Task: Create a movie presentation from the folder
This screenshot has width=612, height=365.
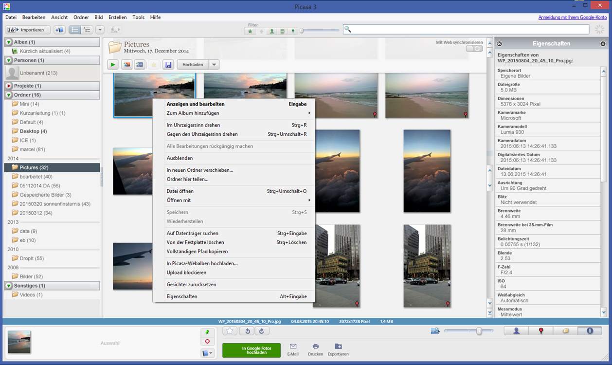Action: click(140, 65)
